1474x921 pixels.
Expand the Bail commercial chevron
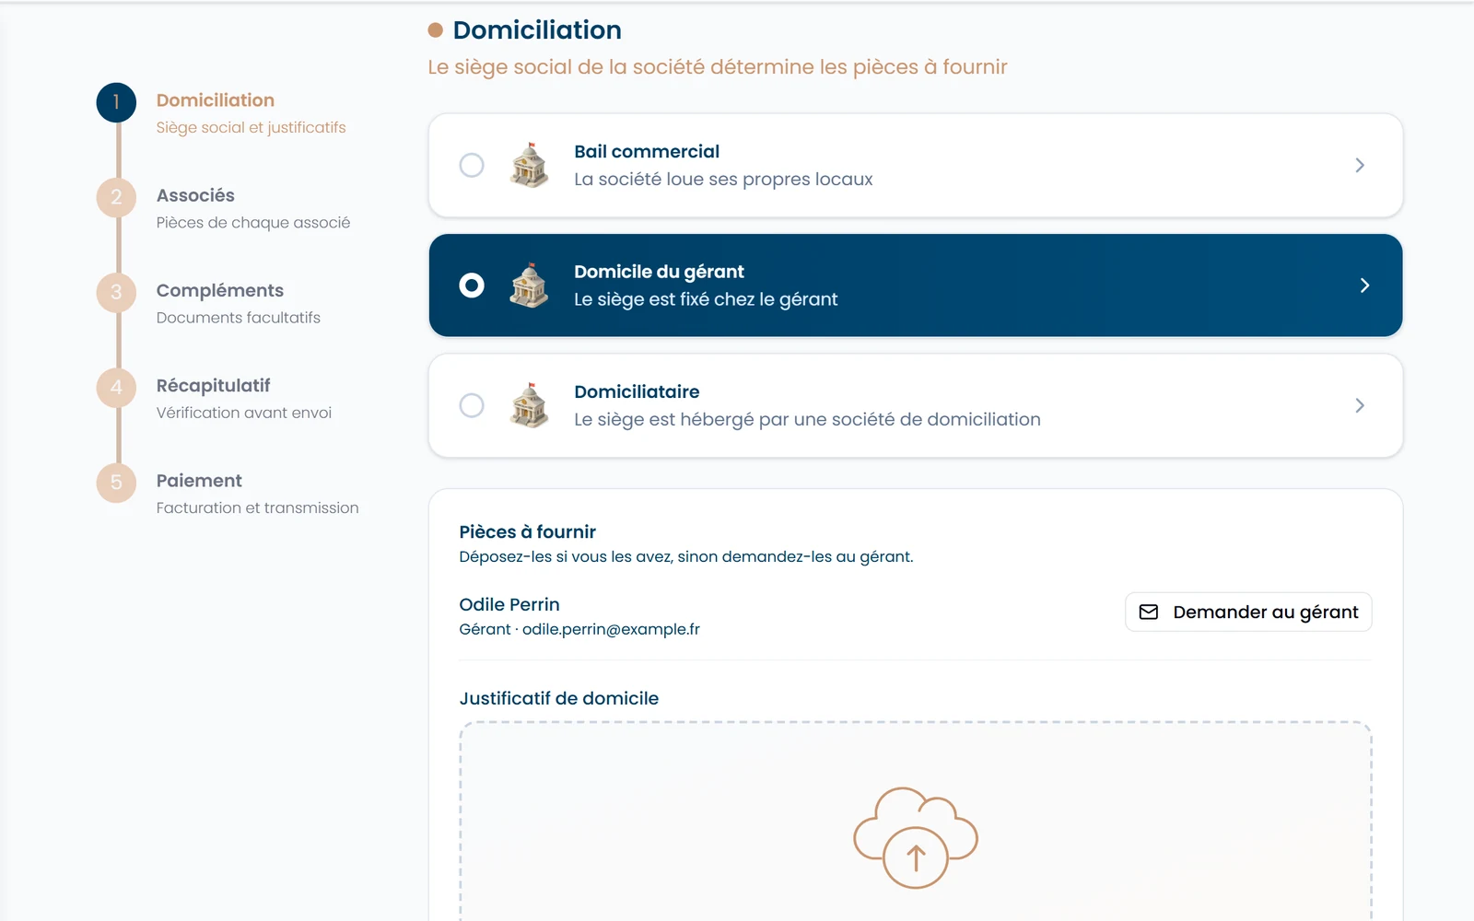(x=1360, y=165)
